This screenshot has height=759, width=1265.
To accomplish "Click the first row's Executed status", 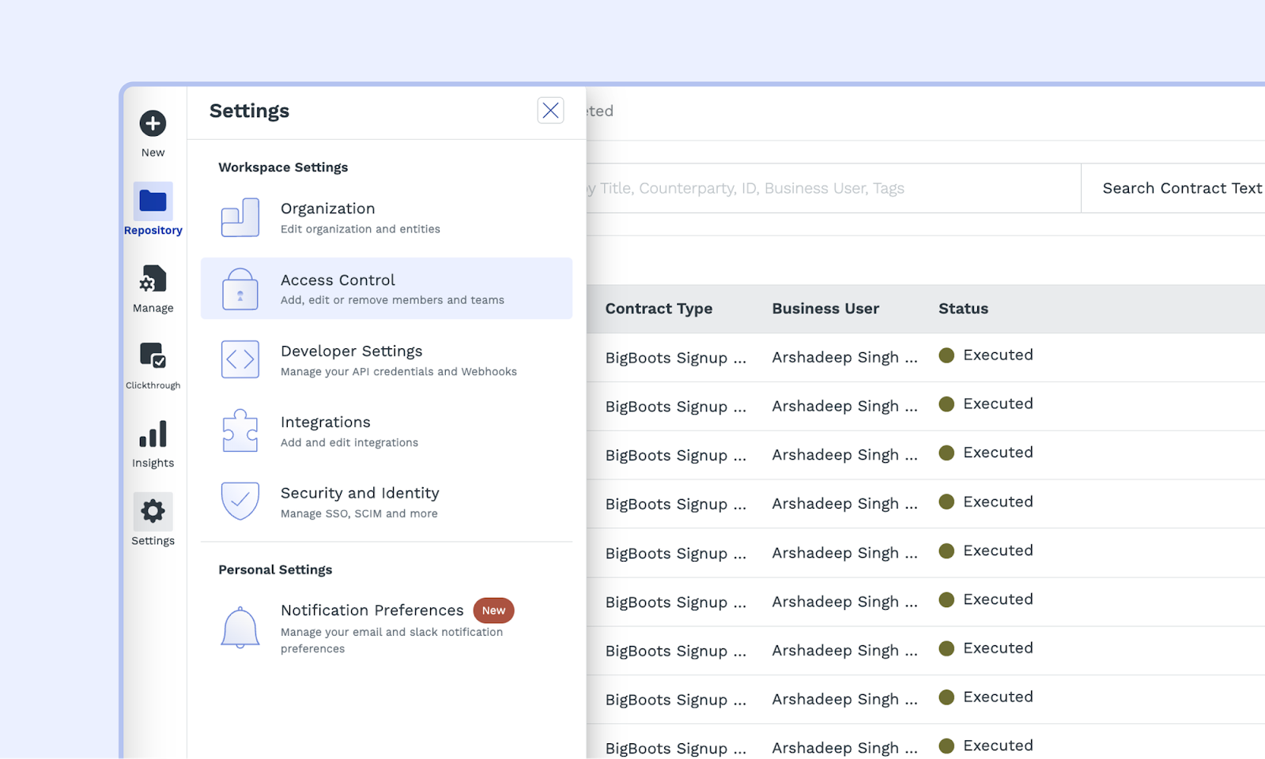I will (997, 355).
